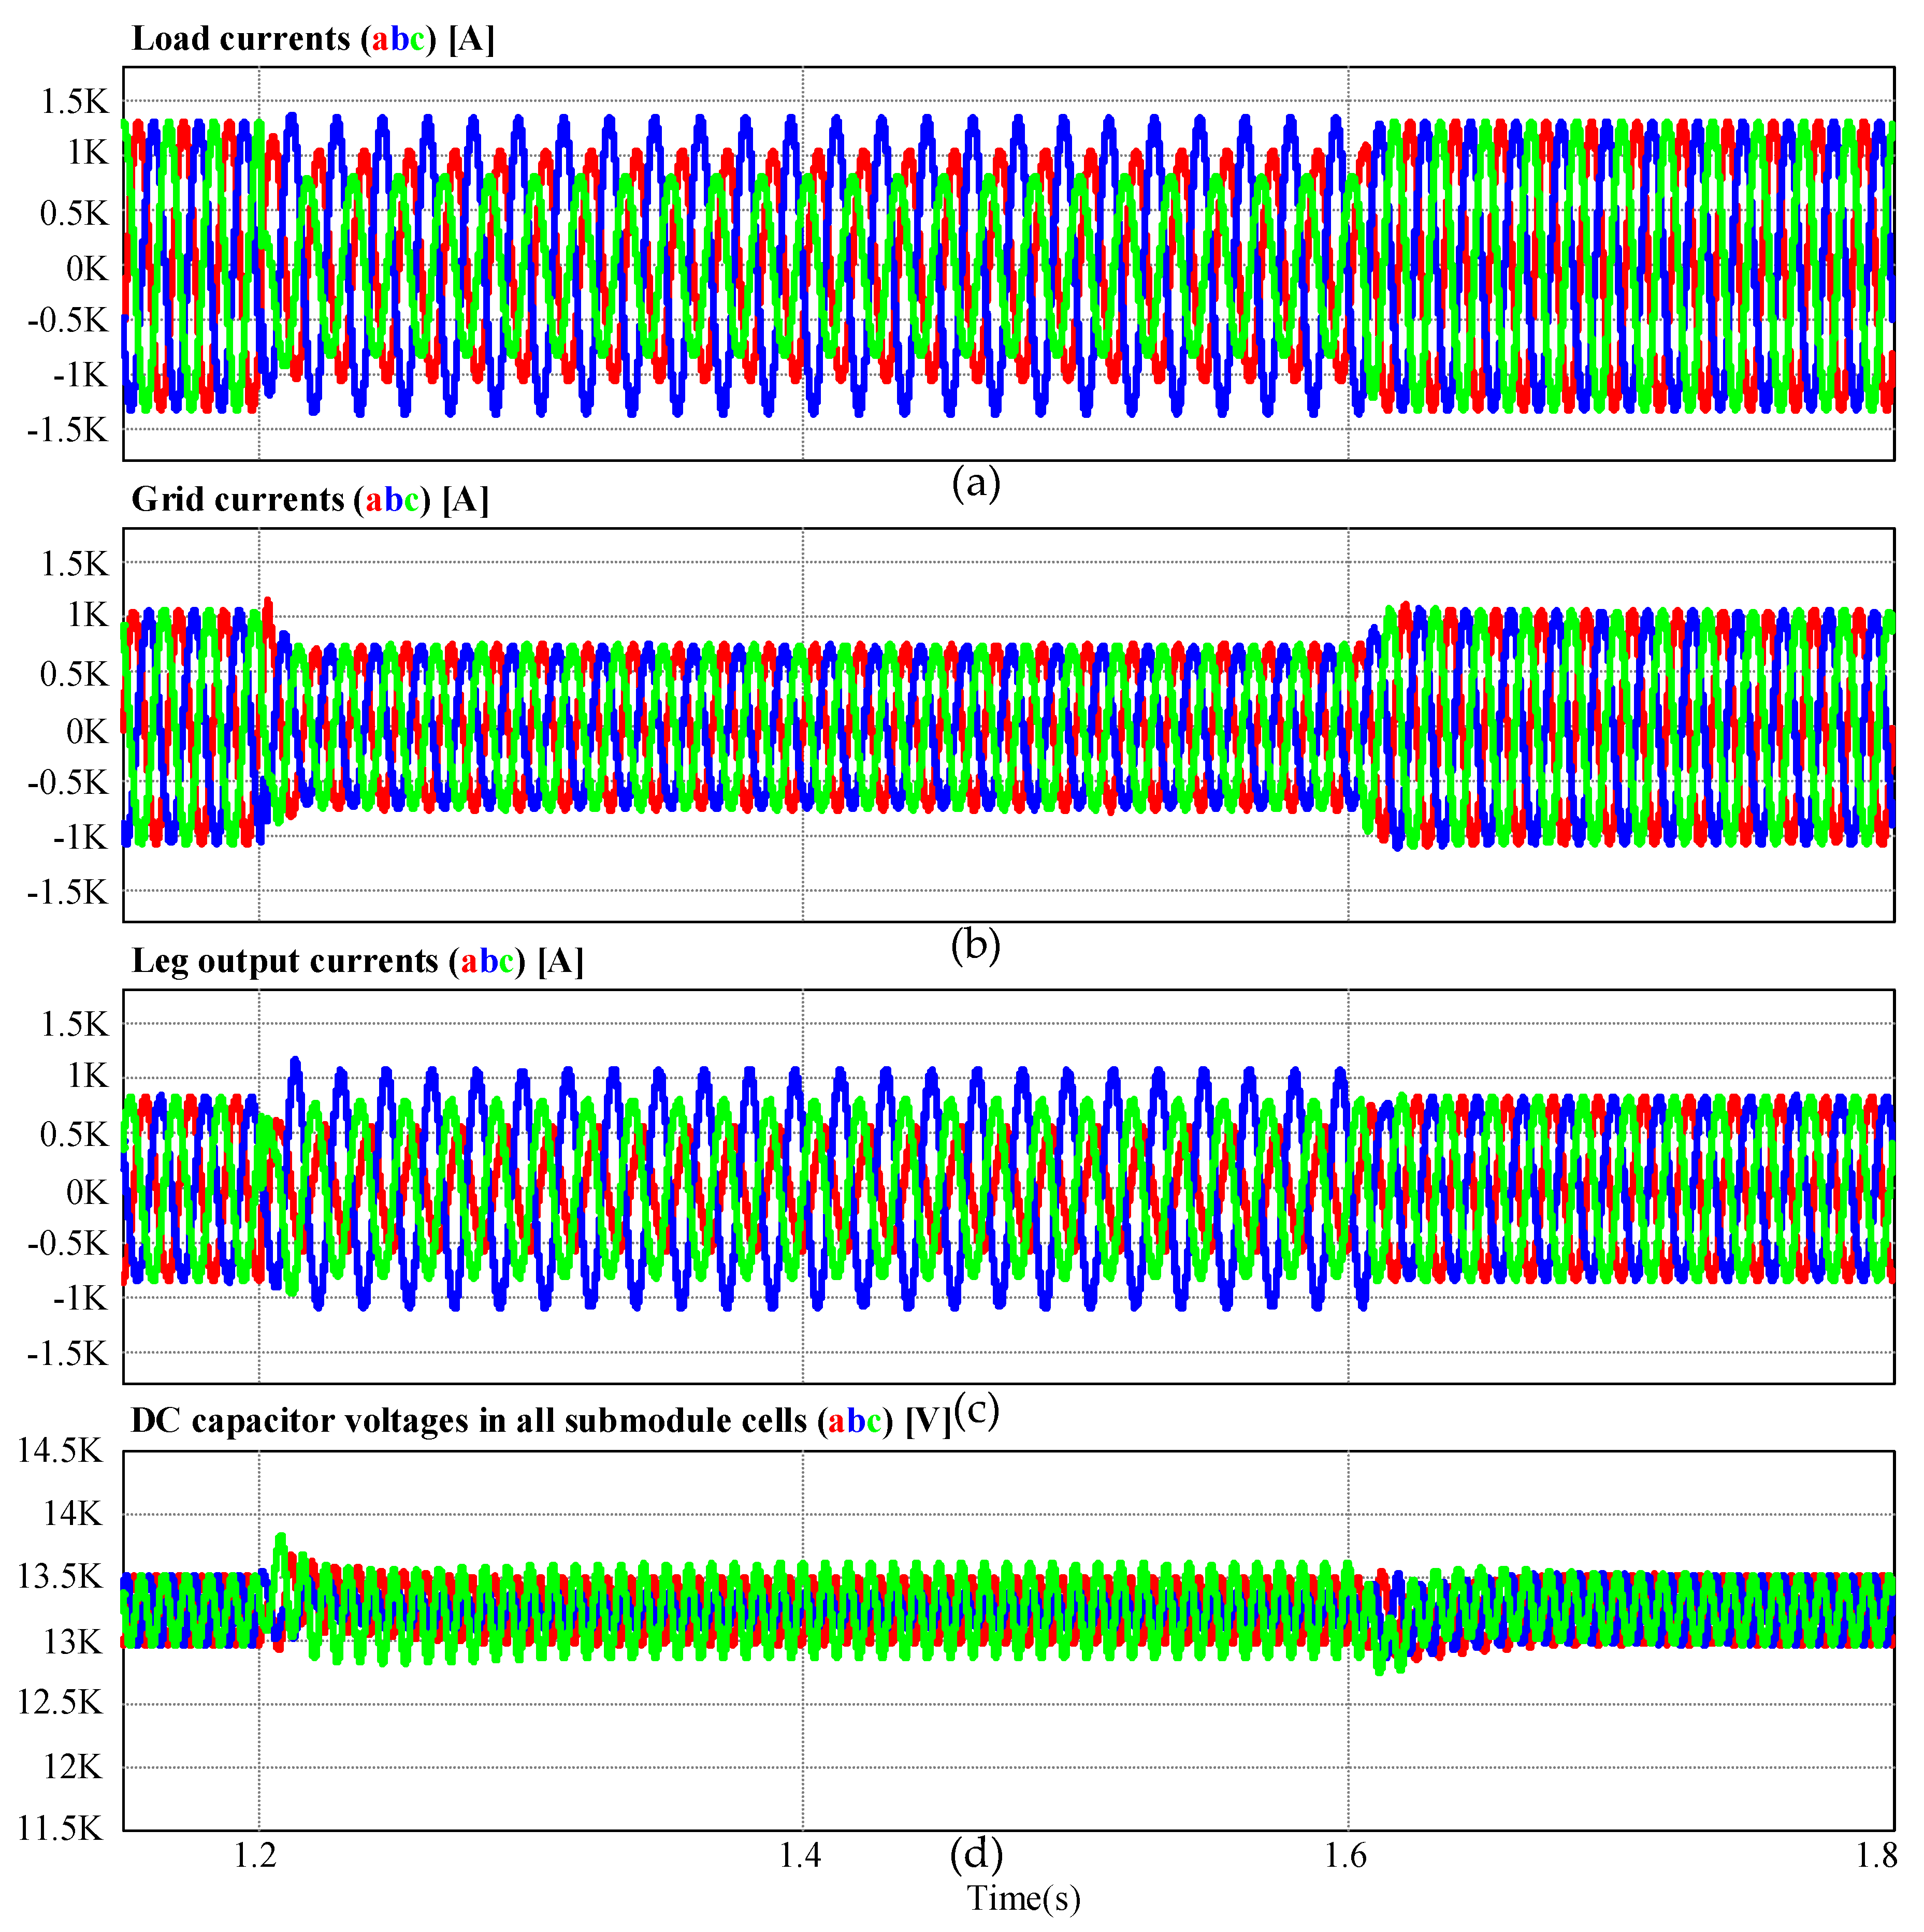Click blue "b" in Leg output currents title
The width and height of the screenshot is (1924, 1932).
point(489,961)
